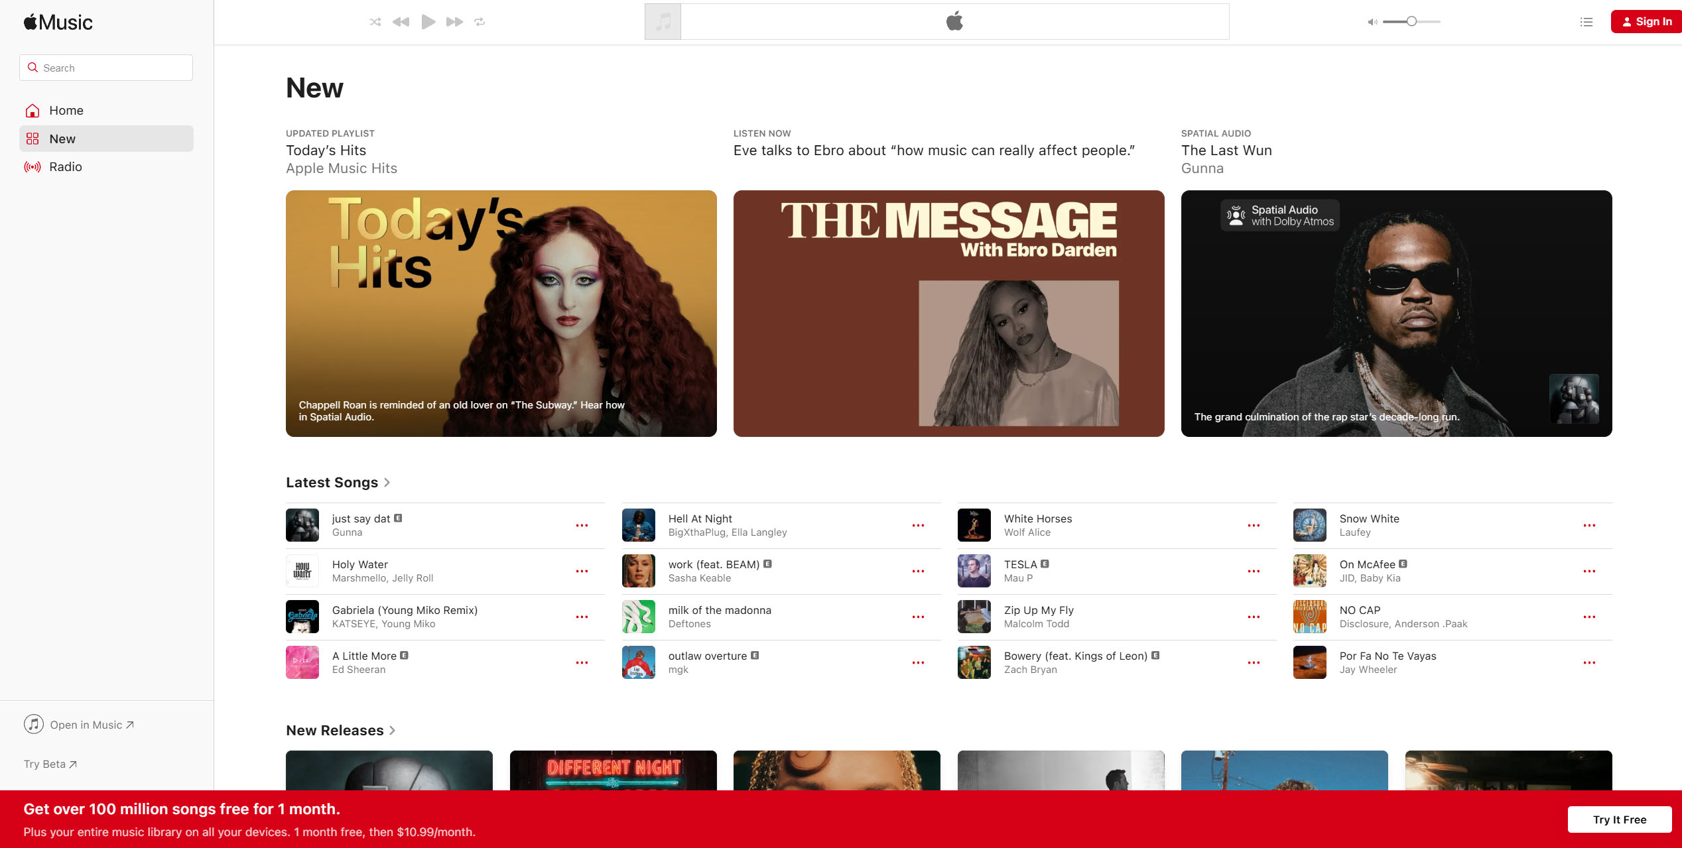Open the Today's Hits playlist artwork
Viewport: 1682px width, 848px height.
501,314
